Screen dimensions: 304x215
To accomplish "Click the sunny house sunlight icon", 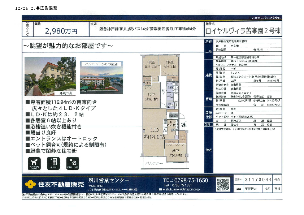I will 73,163.
